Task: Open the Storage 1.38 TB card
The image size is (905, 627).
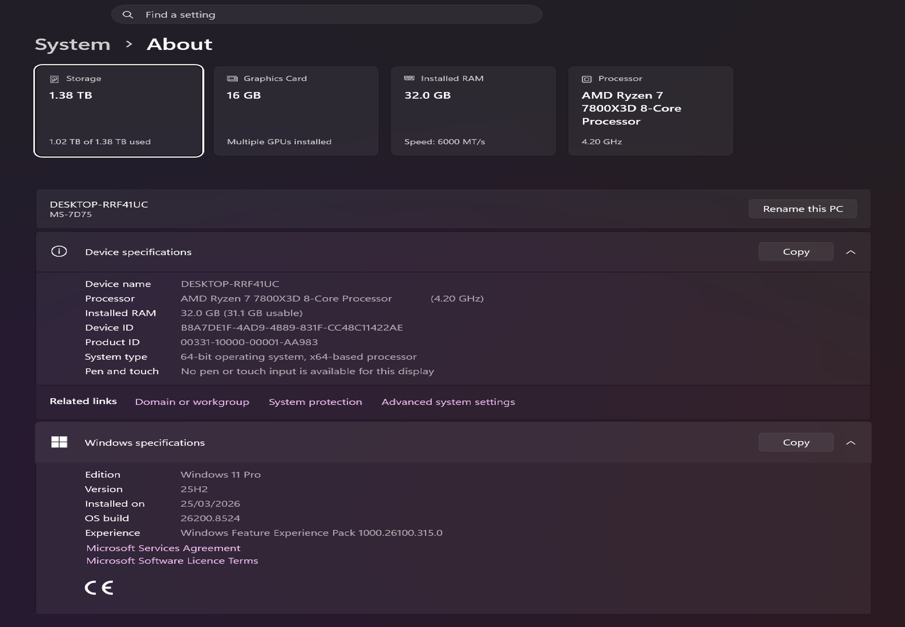Action: tap(119, 111)
